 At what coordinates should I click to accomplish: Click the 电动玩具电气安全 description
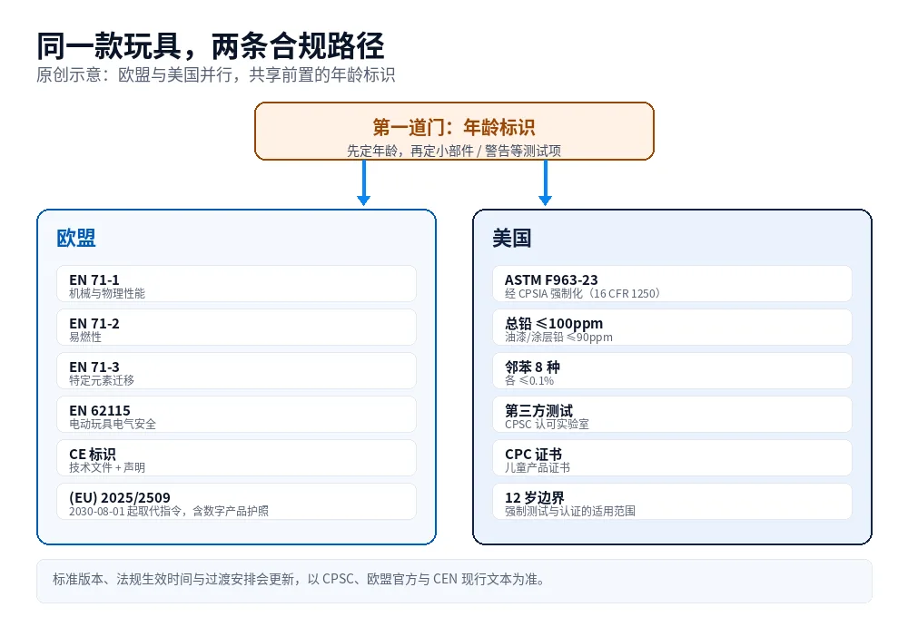coord(113,424)
